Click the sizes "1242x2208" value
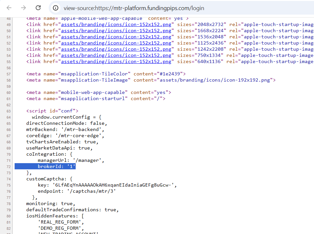 tap(210, 49)
